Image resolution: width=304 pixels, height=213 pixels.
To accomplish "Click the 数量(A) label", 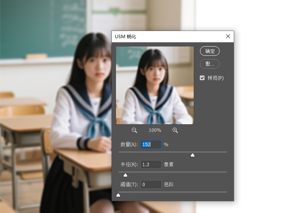I will (130, 145).
